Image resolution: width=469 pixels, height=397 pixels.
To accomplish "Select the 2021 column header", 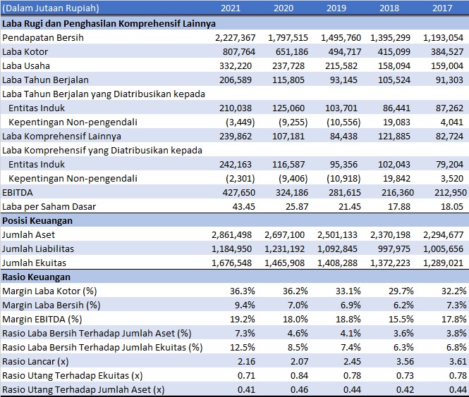I will tap(231, 8).
